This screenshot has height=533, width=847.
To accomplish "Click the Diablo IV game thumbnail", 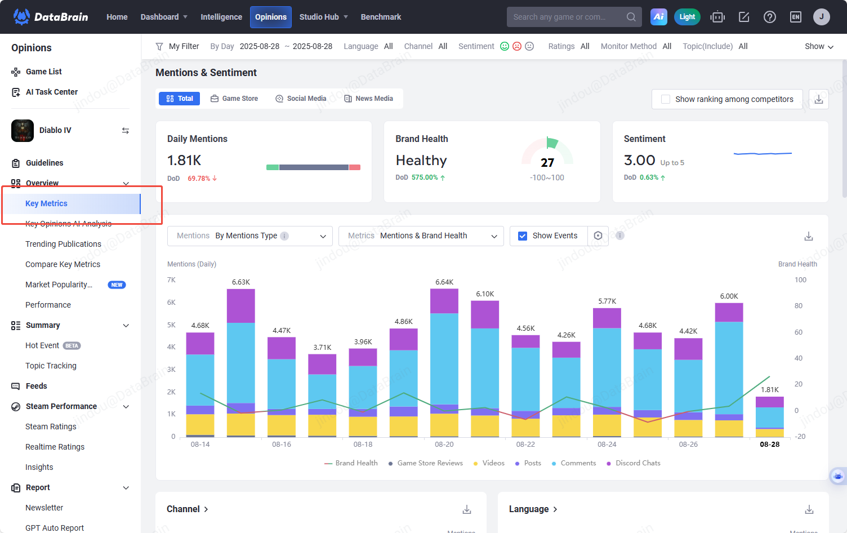I will pyautogui.click(x=23, y=131).
